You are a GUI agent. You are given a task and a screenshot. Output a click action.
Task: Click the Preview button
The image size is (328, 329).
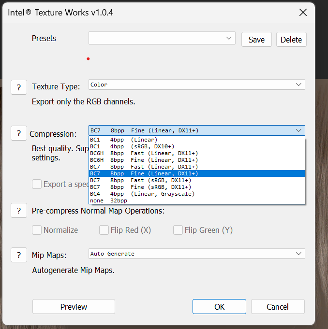pos(74,307)
